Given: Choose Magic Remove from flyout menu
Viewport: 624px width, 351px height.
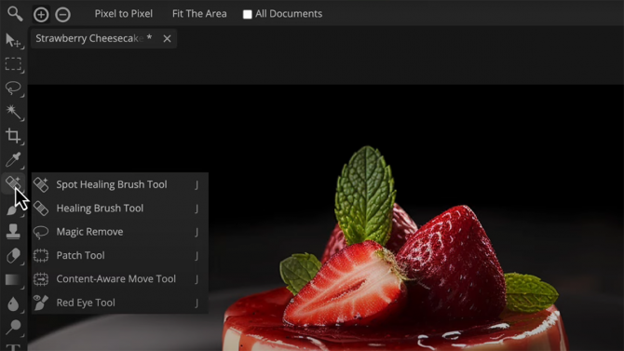Looking at the screenshot, I should tap(120, 232).
